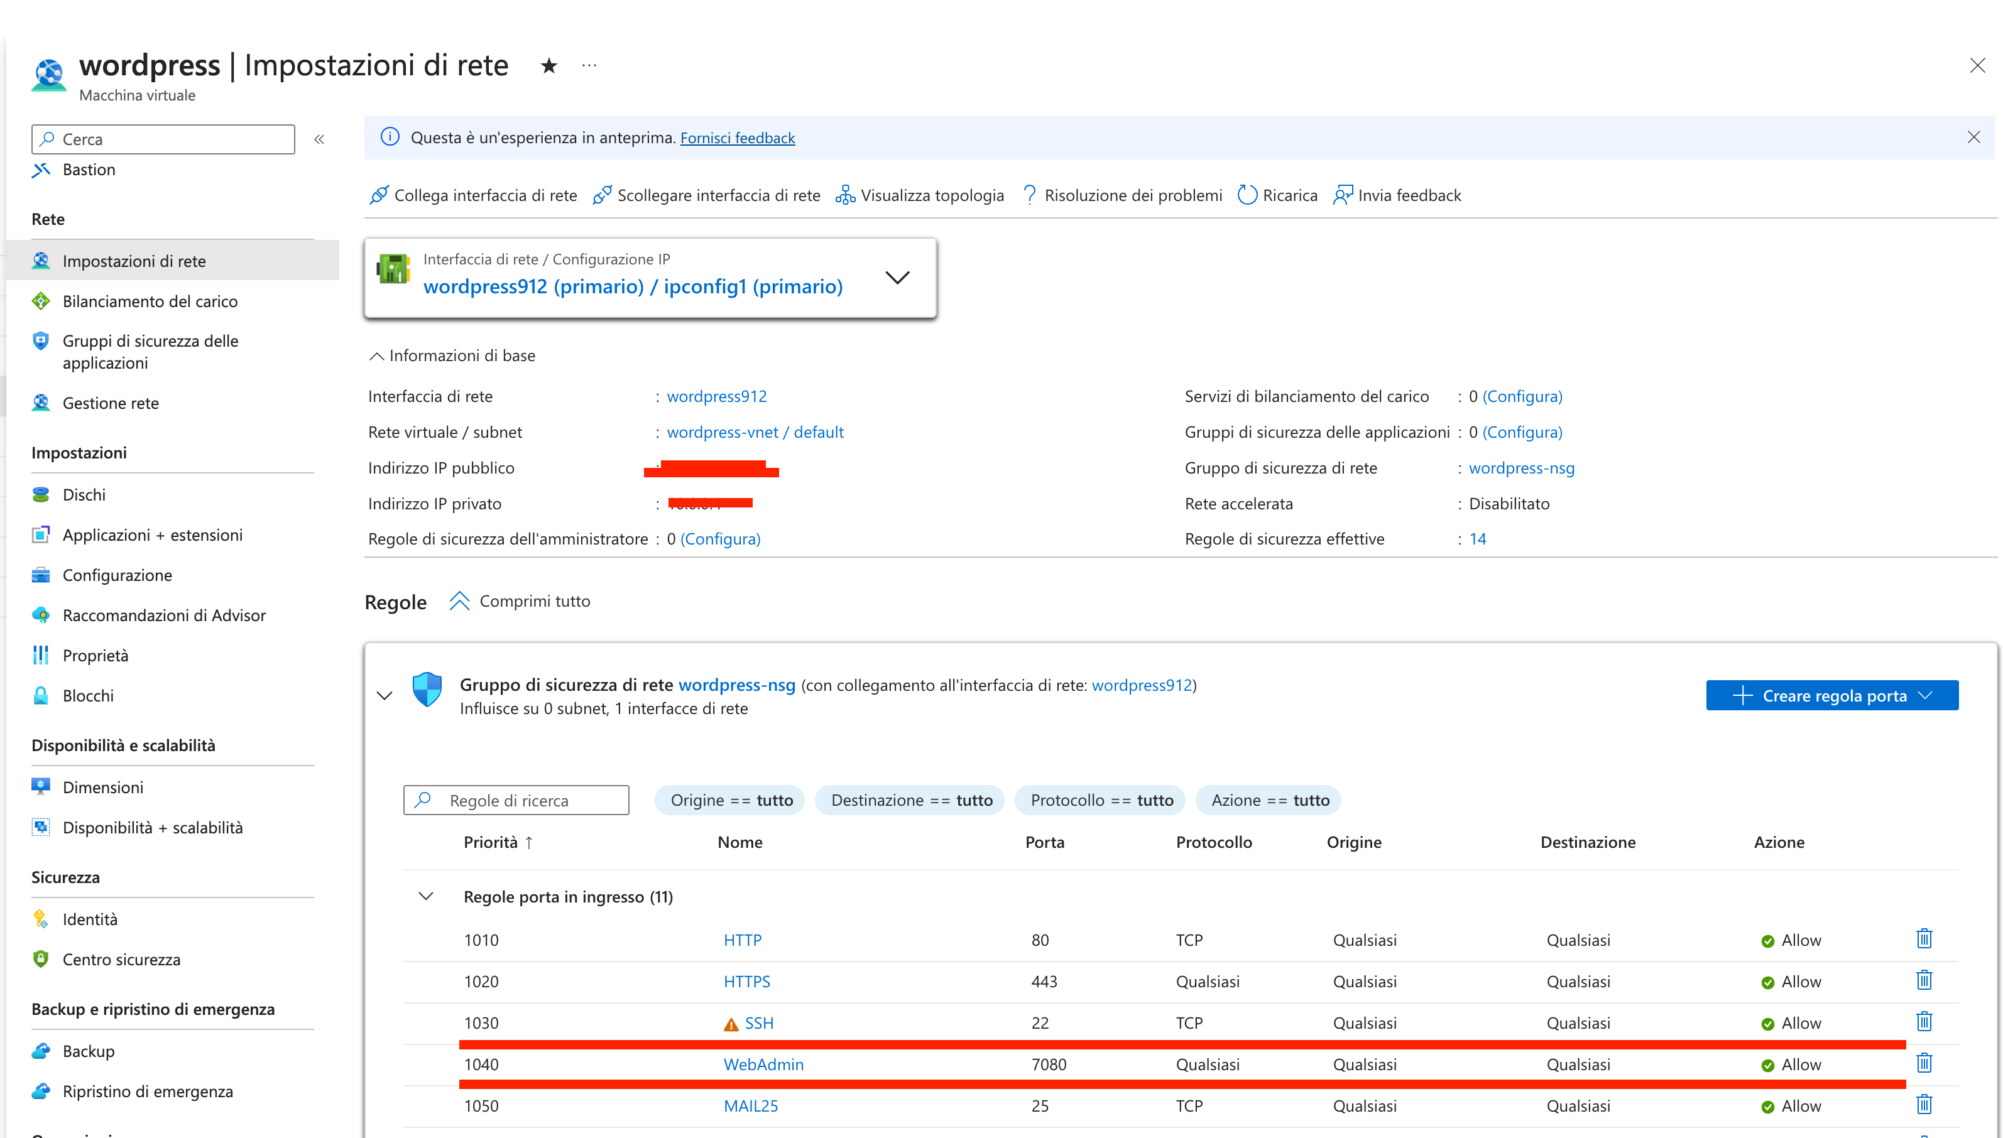Viewport: 2003px width, 1138px height.
Task: Click Ricarica to refresh
Action: click(1277, 195)
